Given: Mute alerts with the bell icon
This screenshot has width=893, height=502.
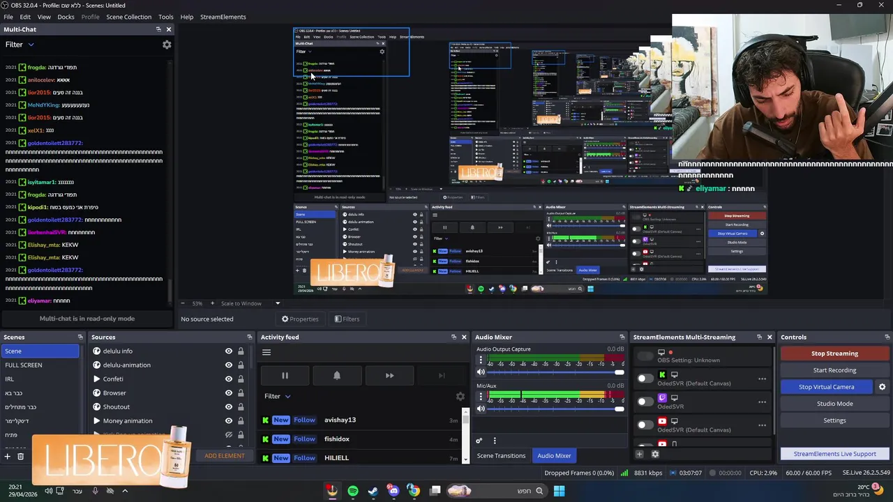Looking at the screenshot, I should tap(337, 376).
